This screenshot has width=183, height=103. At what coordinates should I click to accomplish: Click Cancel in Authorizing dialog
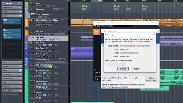[137, 69]
